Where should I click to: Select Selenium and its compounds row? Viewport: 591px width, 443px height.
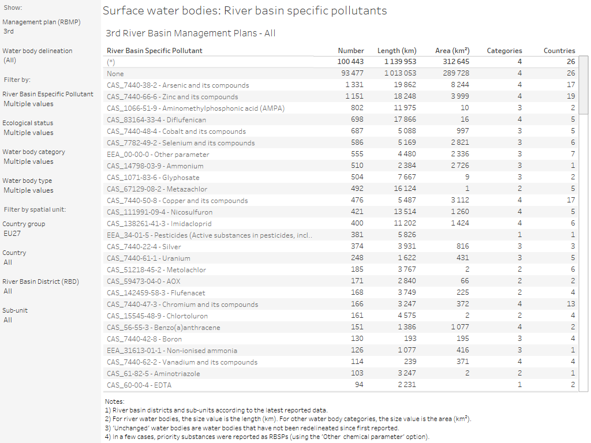click(x=341, y=143)
